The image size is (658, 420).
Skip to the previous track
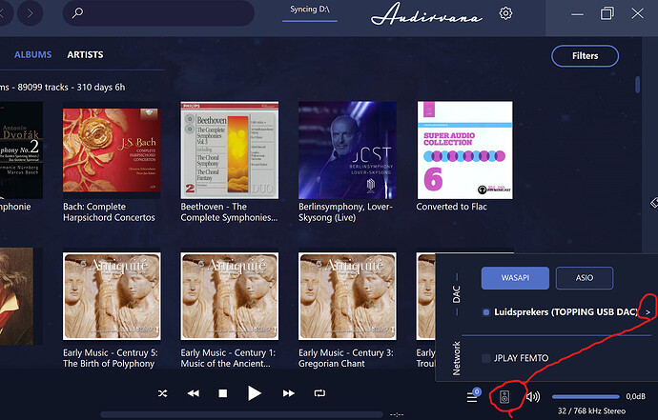coord(194,393)
